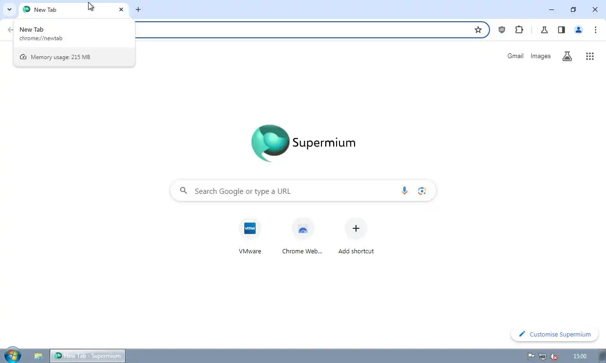The height and width of the screenshot is (363, 606).
Task: Open the Windows Start button
Action: click(x=12, y=355)
